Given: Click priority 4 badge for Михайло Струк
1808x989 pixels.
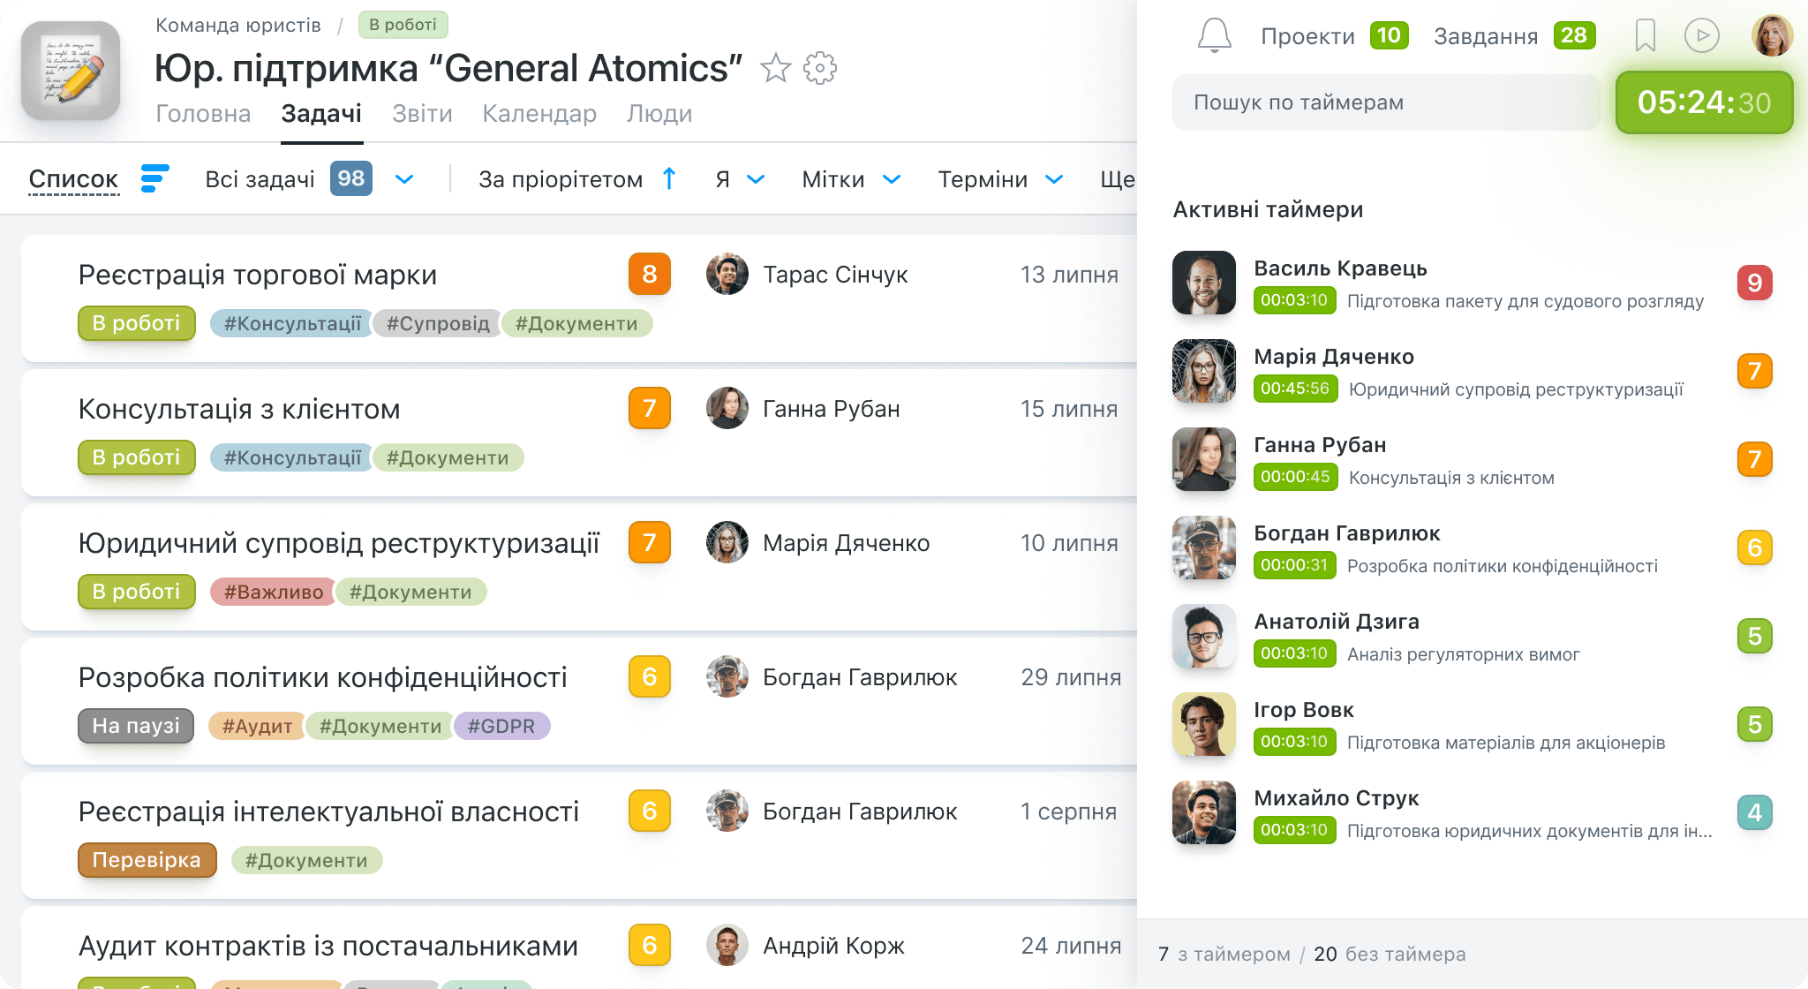Looking at the screenshot, I should pyautogui.click(x=1755, y=812).
